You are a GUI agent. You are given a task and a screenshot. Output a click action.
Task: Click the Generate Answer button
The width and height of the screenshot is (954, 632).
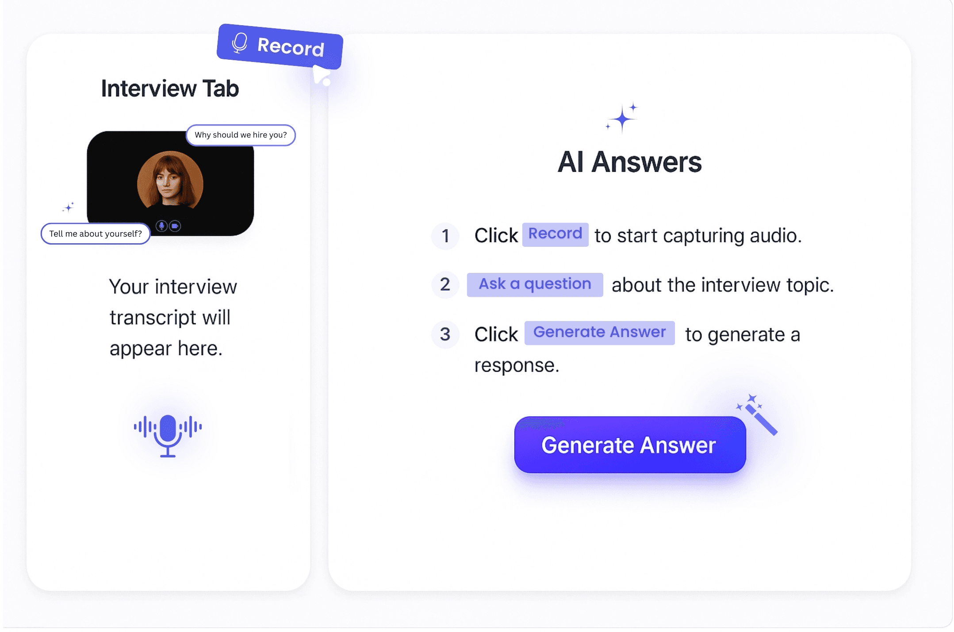[x=630, y=444]
